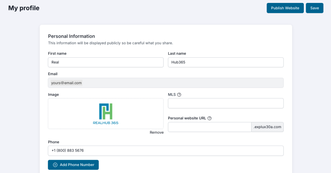331x173 pixels.
Task: Click the My profile page heading
Action: [x=24, y=8]
